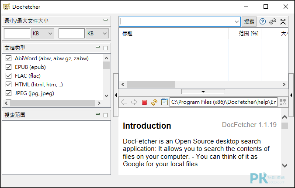This screenshot has width=295, height=188.
Task: Refresh the preview page
Action: pos(154,102)
